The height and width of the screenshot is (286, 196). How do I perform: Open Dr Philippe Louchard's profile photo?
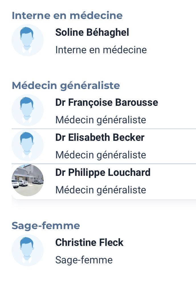coord(28,180)
